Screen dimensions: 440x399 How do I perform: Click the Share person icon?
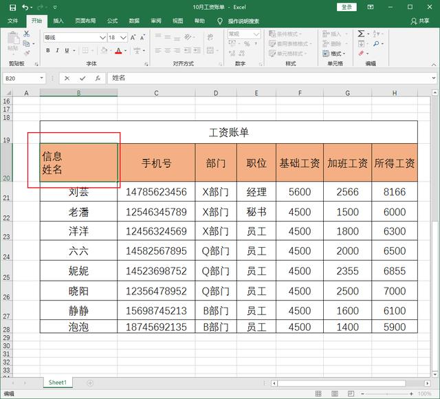tap(413, 21)
